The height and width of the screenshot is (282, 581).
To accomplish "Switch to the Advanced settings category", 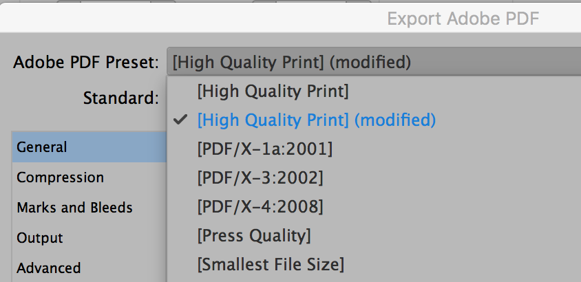I will tap(49, 268).
